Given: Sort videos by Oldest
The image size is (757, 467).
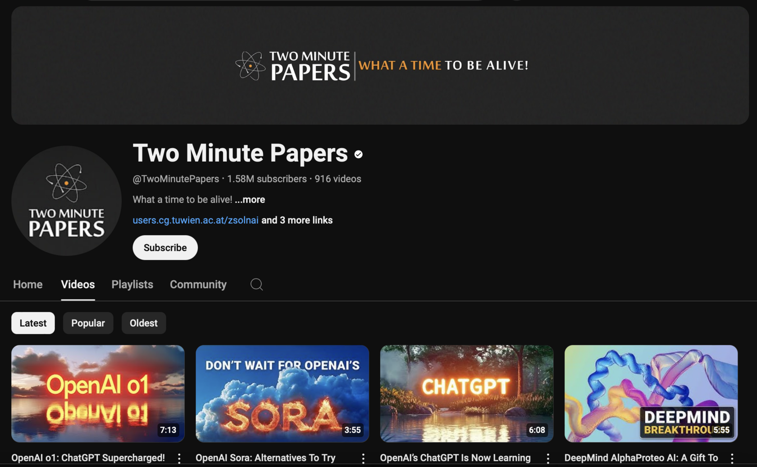Looking at the screenshot, I should (144, 323).
